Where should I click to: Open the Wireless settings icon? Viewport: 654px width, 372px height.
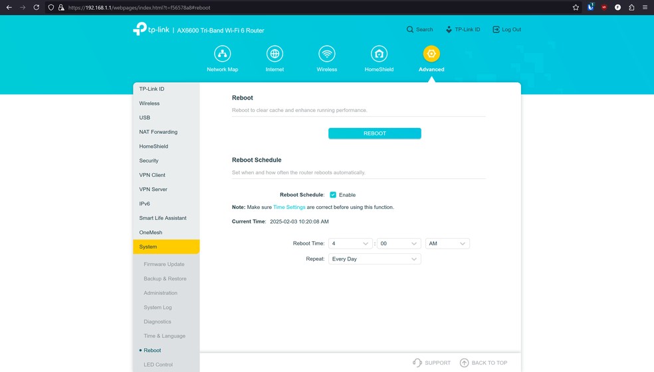coord(326,54)
